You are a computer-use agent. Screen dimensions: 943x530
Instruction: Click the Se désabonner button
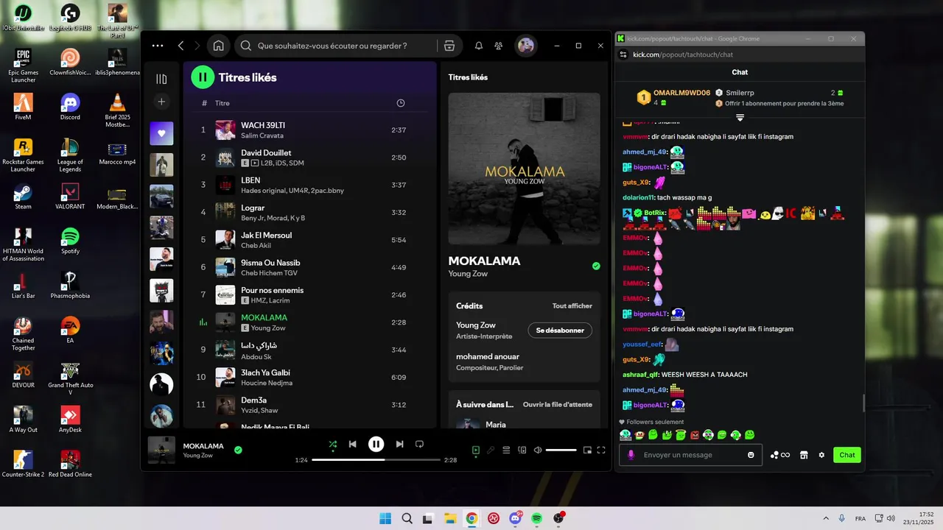point(560,331)
